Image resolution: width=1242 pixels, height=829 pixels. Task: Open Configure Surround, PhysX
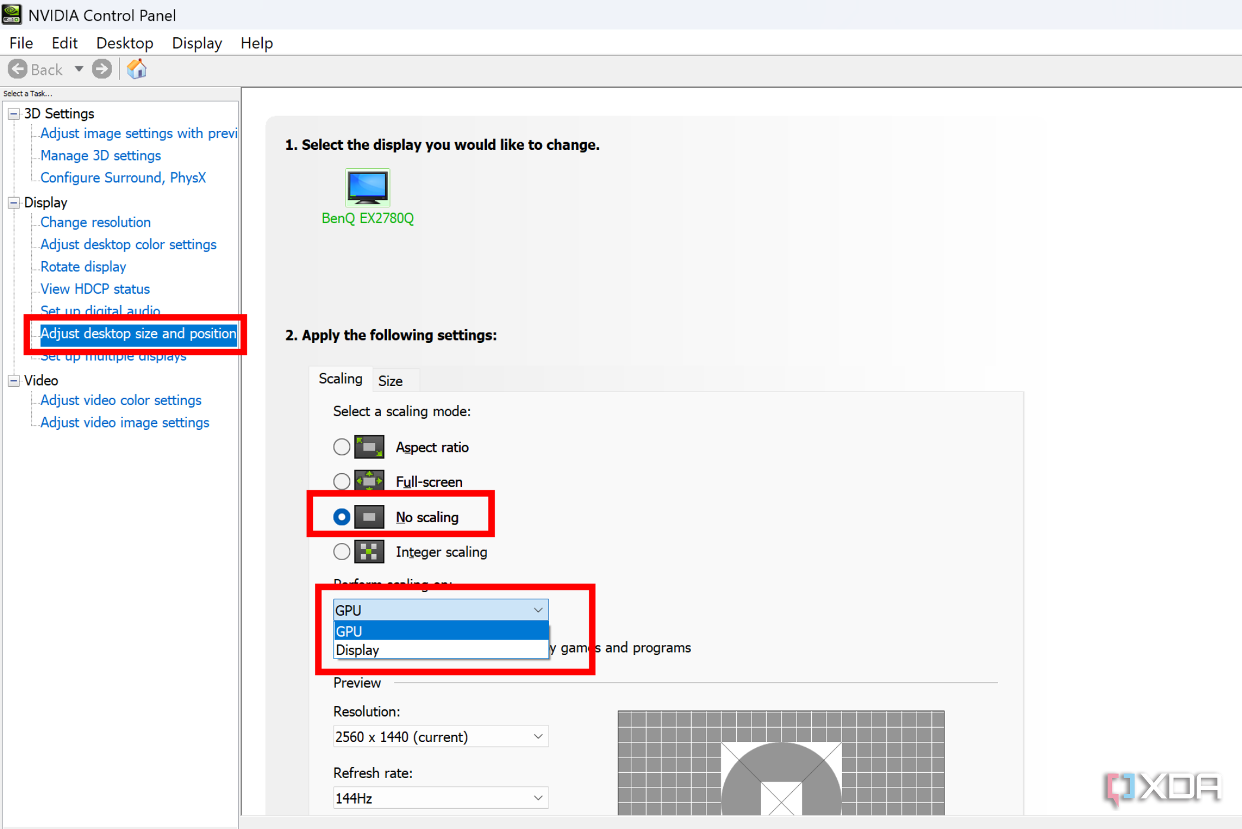pos(123,178)
